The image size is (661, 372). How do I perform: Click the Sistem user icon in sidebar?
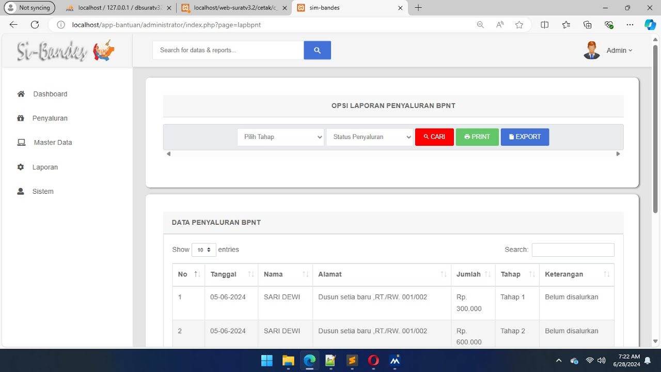click(x=21, y=191)
